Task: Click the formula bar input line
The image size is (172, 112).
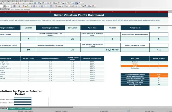Action: click(91, 9)
